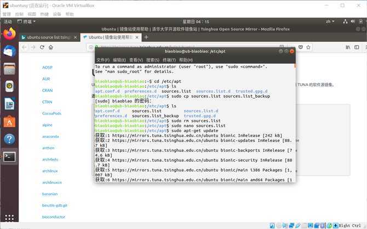Close the Ubuntu mirror help tab
The height and width of the screenshot is (229, 367).
click(x=137, y=37)
